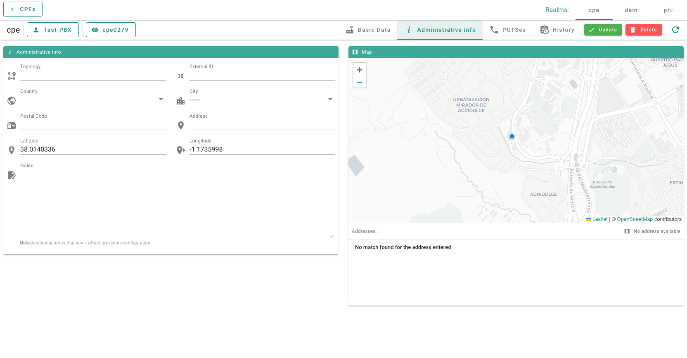Click the topology icon beside Topology field
This screenshot has width=687, height=358.
coord(12,76)
